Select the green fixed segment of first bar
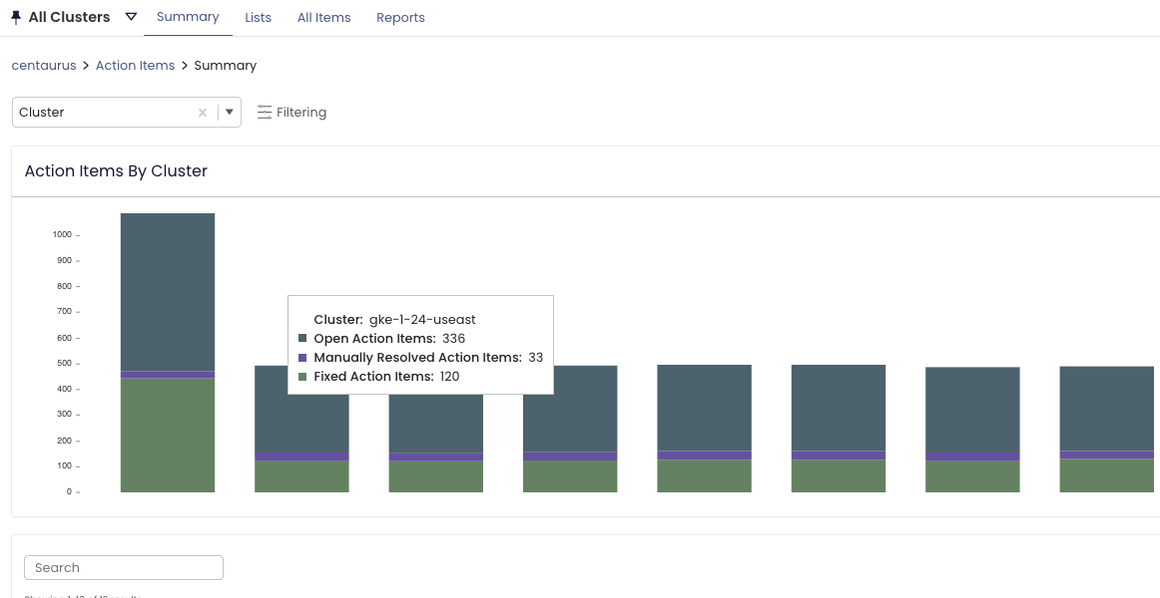Viewport: 1160px width, 598px height. coord(168,435)
